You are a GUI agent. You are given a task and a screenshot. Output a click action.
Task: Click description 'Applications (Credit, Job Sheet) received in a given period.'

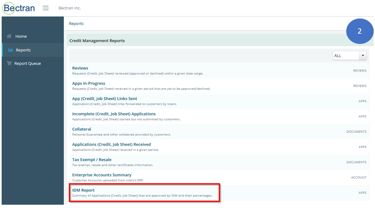tap(115, 150)
